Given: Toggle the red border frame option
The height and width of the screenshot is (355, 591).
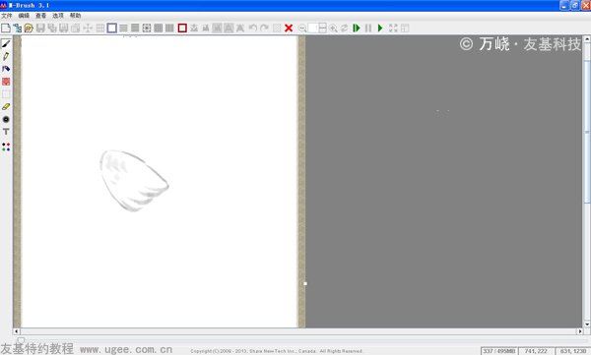Looking at the screenshot, I should (182, 29).
